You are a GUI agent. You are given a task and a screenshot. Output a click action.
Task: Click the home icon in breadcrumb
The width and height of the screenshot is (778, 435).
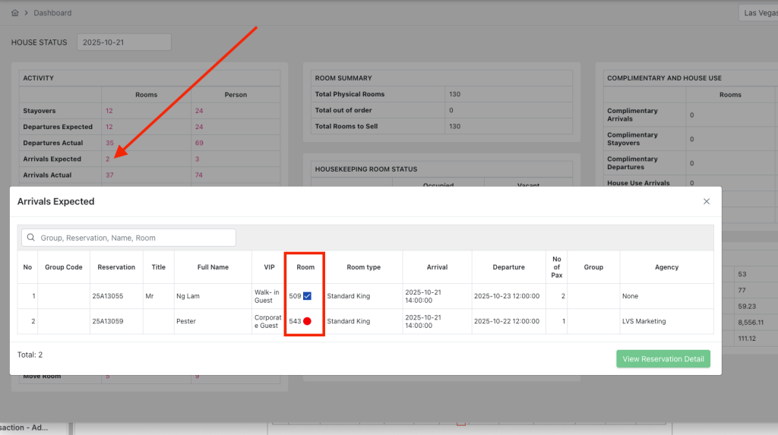click(x=15, y=13)
